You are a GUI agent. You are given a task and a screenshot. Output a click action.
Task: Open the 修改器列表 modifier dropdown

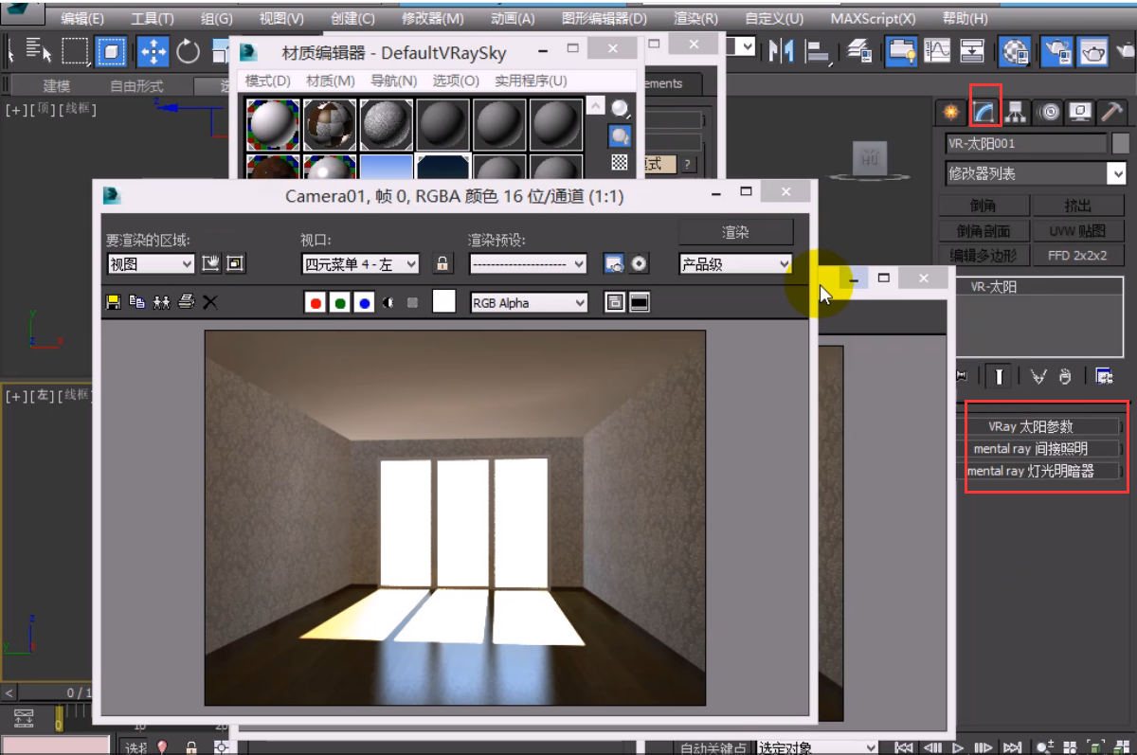tap(1036, 173)
